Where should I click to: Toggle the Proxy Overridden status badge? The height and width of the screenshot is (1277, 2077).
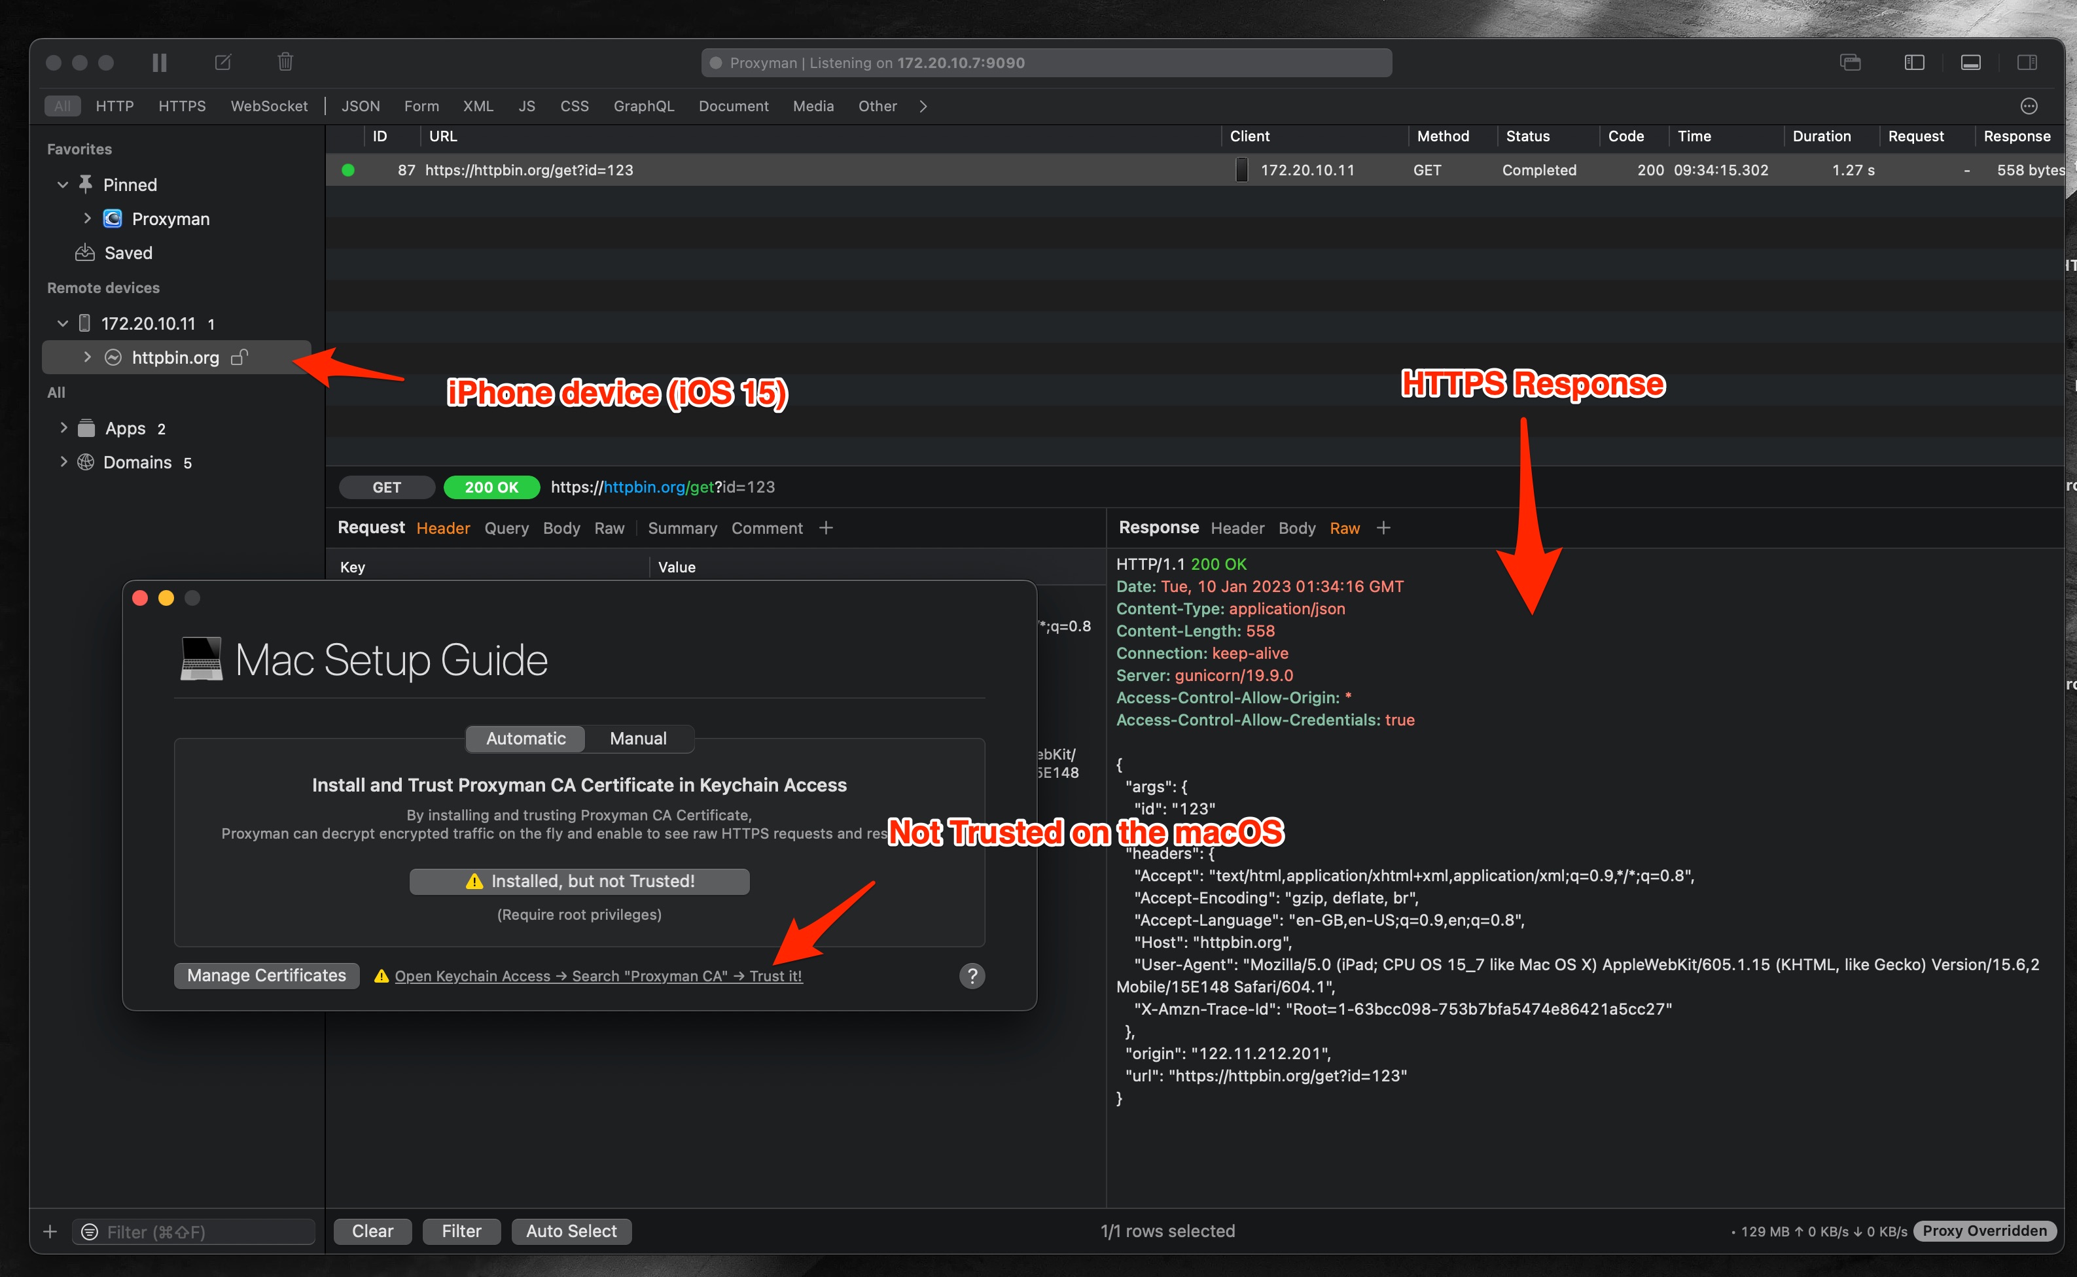pyautogui.click(x=1984, y=1231)
